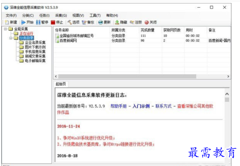Sort by 所属分类 column header
This screenshot has width=240, height=166.
coord(124,30)
